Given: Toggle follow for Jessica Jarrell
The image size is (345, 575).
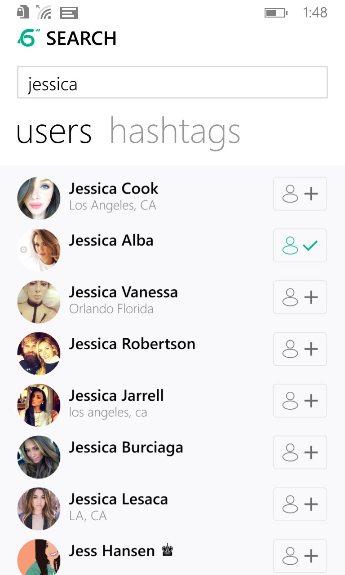Looking at the screenshot, I should (x=300, y=400).
